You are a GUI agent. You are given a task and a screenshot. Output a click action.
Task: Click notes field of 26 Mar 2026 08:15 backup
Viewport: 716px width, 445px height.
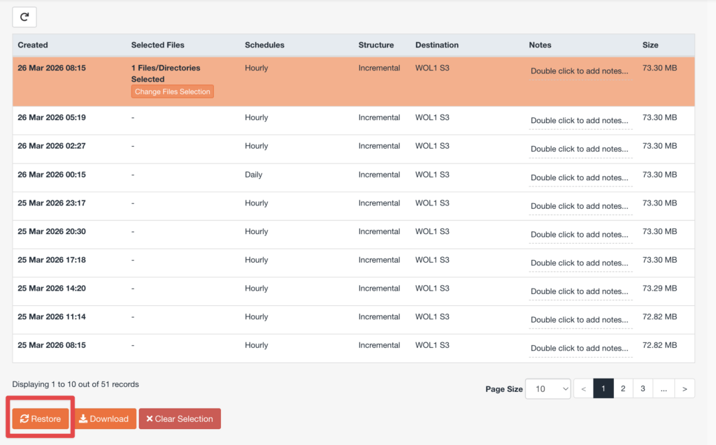pos(580,71)
